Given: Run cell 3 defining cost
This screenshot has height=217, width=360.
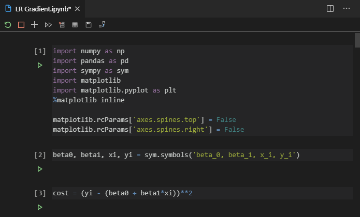Looking at the screenshot, I should 39,207.
